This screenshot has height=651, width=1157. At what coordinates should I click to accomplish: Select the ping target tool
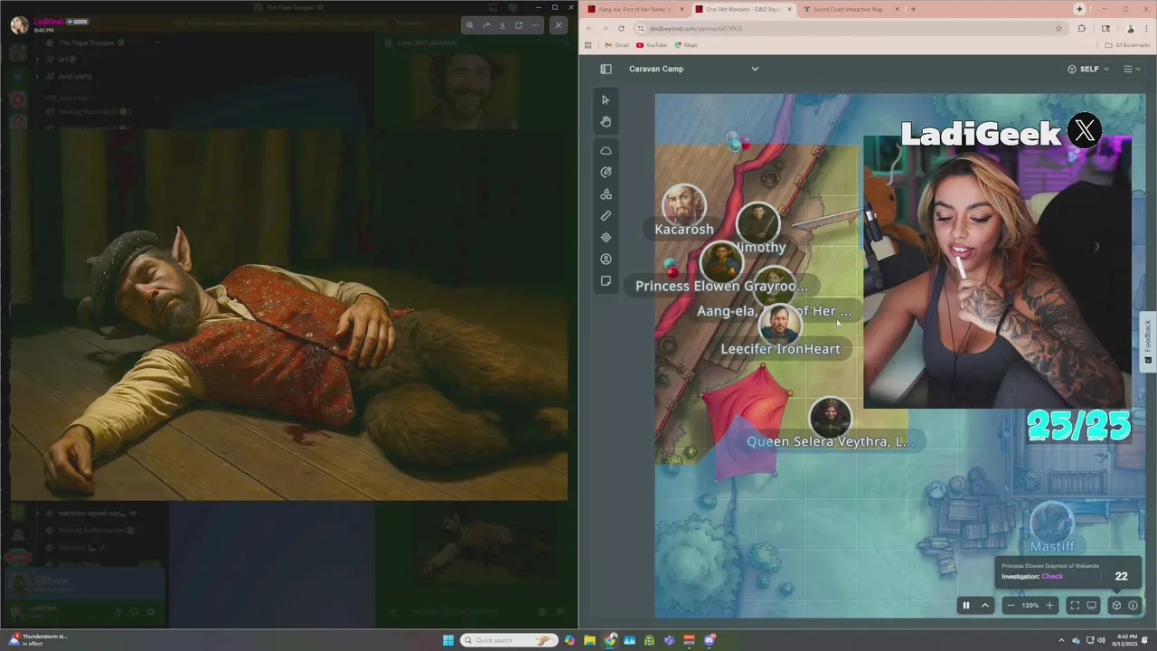606,238
